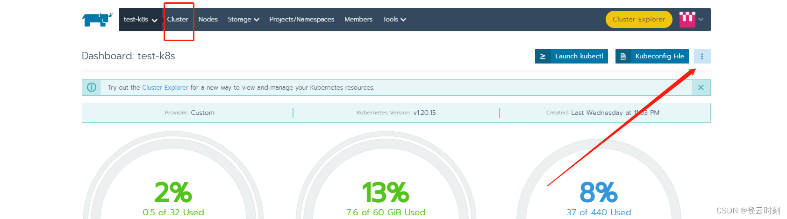Expand the Tools dropdown menu
Viewport: 787px width, 219px height.
(x=394, y=20)
